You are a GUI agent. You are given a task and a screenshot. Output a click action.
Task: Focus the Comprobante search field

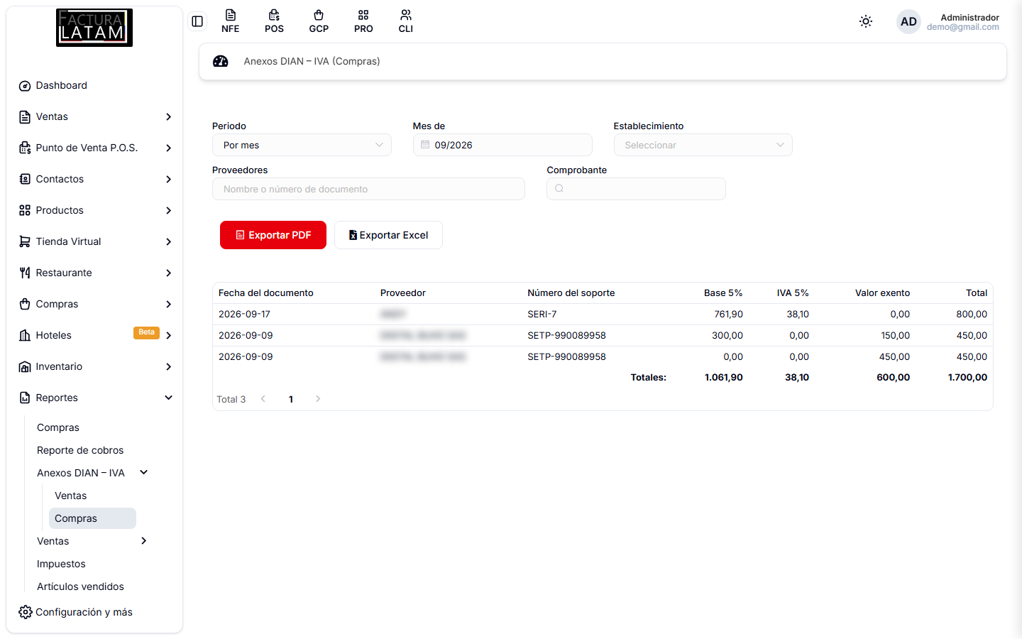[x=636, y=189]
